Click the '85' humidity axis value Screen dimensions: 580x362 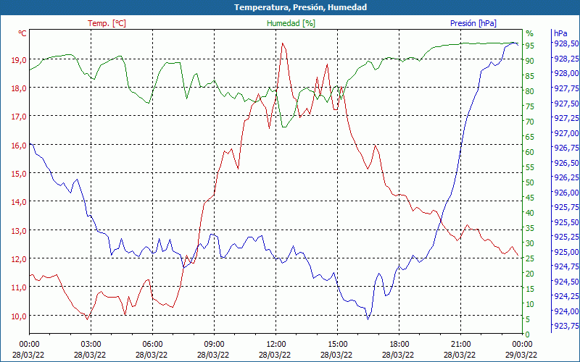tap(530, 76)
